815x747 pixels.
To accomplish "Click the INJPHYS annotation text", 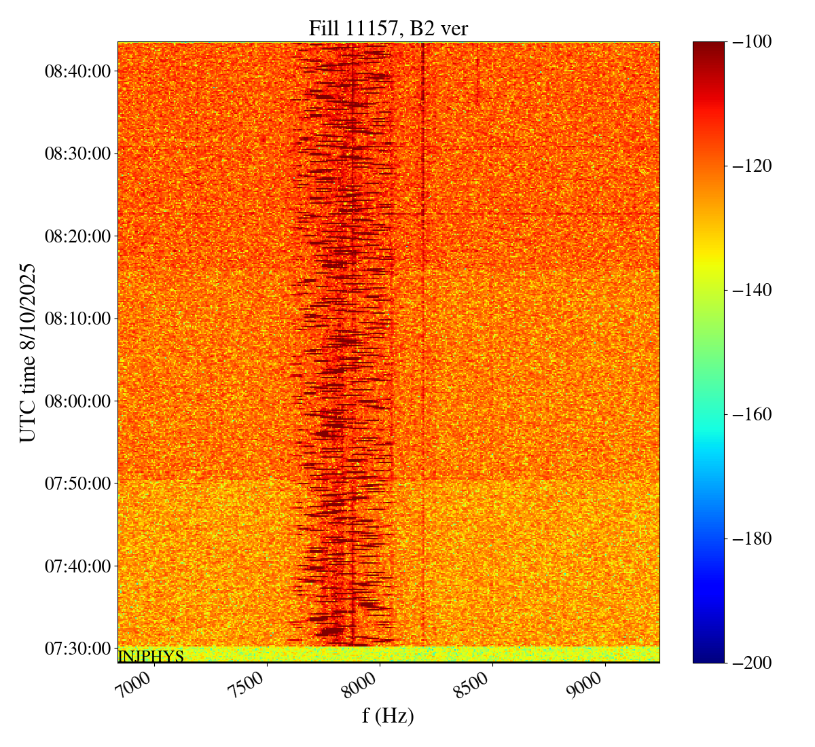I will [x=151, y=657].
